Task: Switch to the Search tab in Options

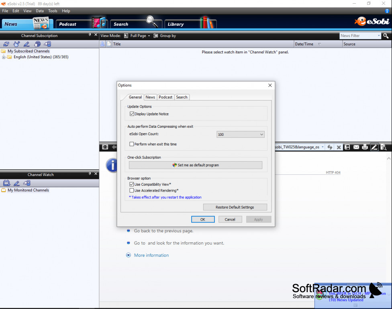Action: [182, 97]
